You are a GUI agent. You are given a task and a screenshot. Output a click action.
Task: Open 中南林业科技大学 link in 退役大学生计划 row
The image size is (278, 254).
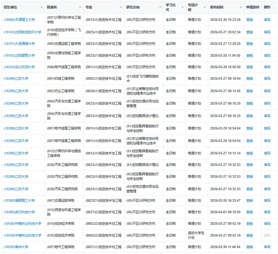[x=22, y=235]
